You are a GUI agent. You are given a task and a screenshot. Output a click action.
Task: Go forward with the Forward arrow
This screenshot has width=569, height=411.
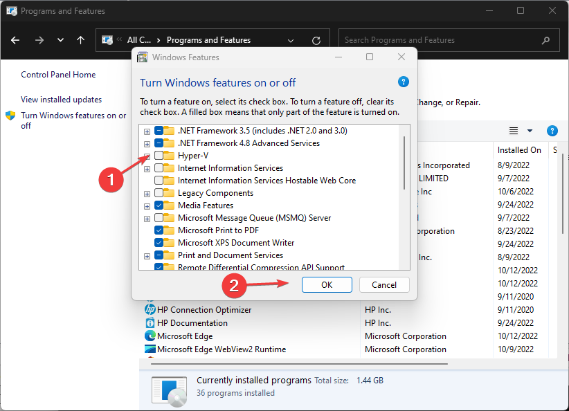(39, 40)
